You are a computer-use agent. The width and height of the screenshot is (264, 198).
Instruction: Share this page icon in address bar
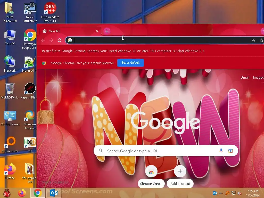click(253, 40)
